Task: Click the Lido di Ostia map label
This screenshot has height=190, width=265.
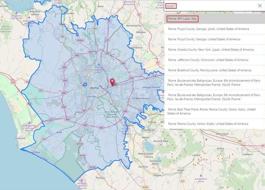Action: click(33, 152)
